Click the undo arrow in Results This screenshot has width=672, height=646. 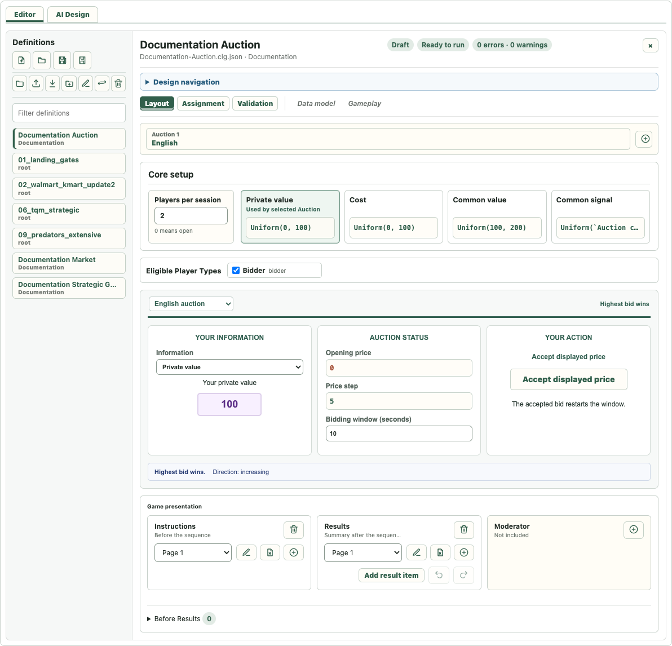click(x=439, y=576)
